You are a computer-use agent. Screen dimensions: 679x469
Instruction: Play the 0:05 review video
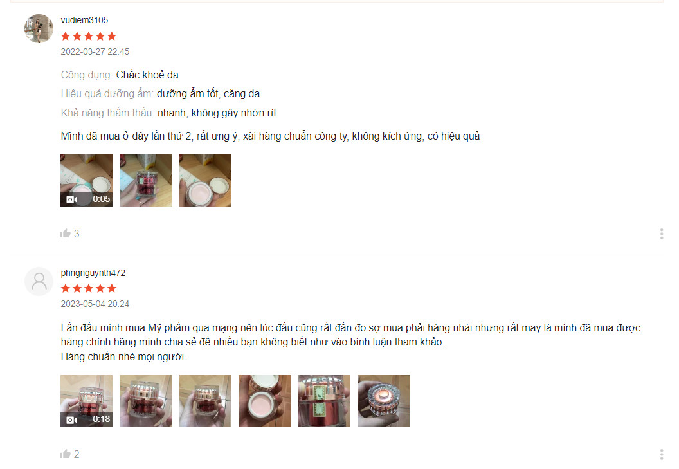[87, 180]
